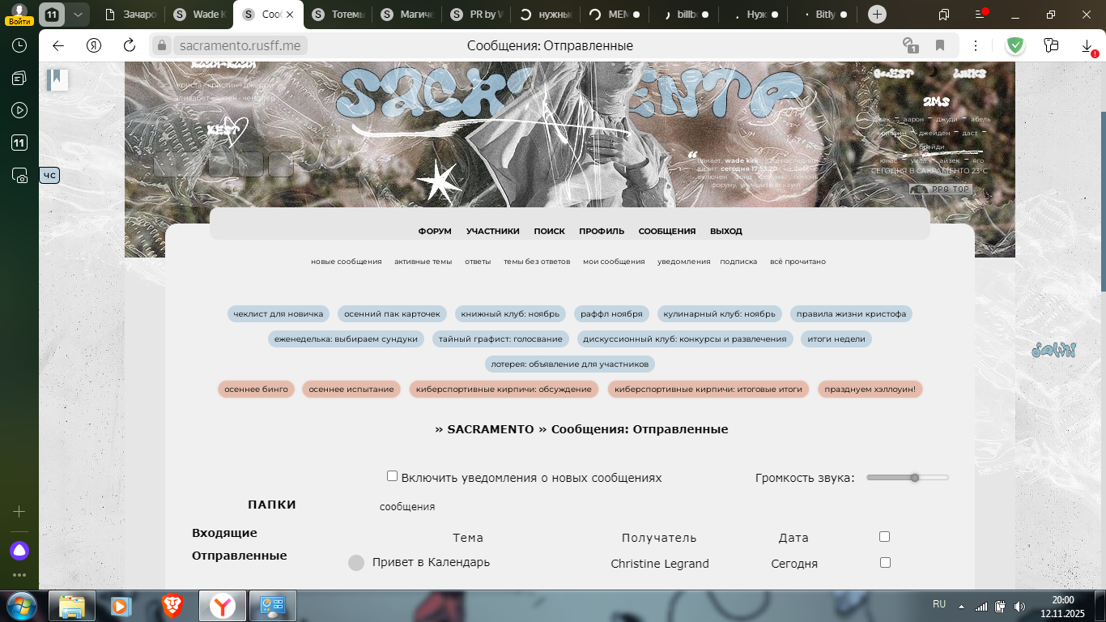Image resolution: width=1106 pixels, height=622 pixels.
Task: Launch Brave browser from the taskbar
Action: pyautogui.click(x=172, y=606)
